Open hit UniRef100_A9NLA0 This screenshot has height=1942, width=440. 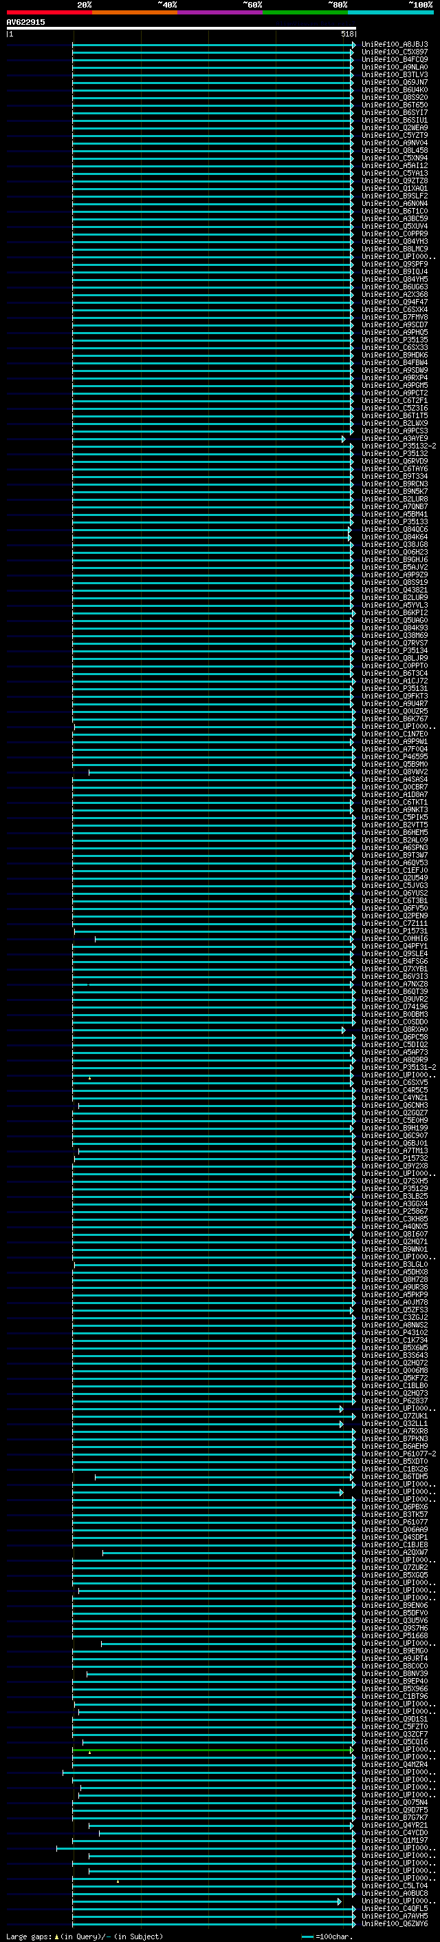tap(395, 67)
